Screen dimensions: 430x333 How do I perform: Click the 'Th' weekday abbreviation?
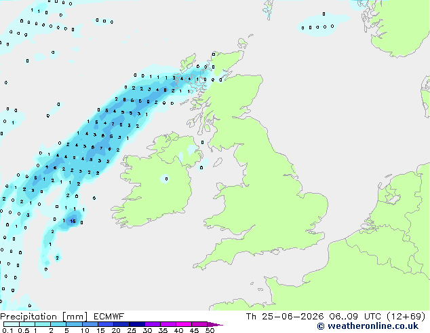click(251, 317)
